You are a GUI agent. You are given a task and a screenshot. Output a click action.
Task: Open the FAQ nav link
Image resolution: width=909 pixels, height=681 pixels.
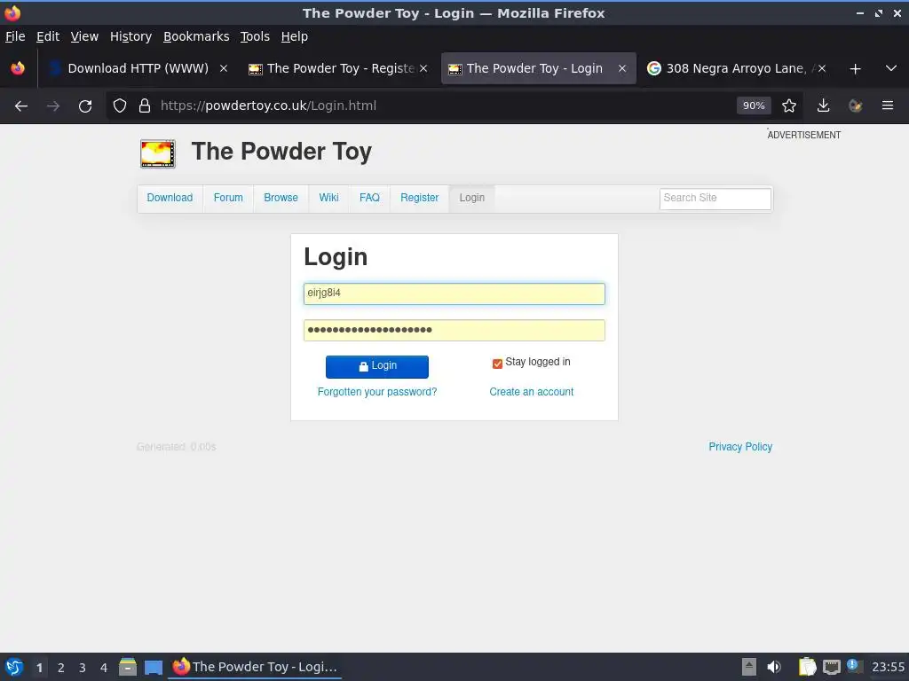pos(369,198)
